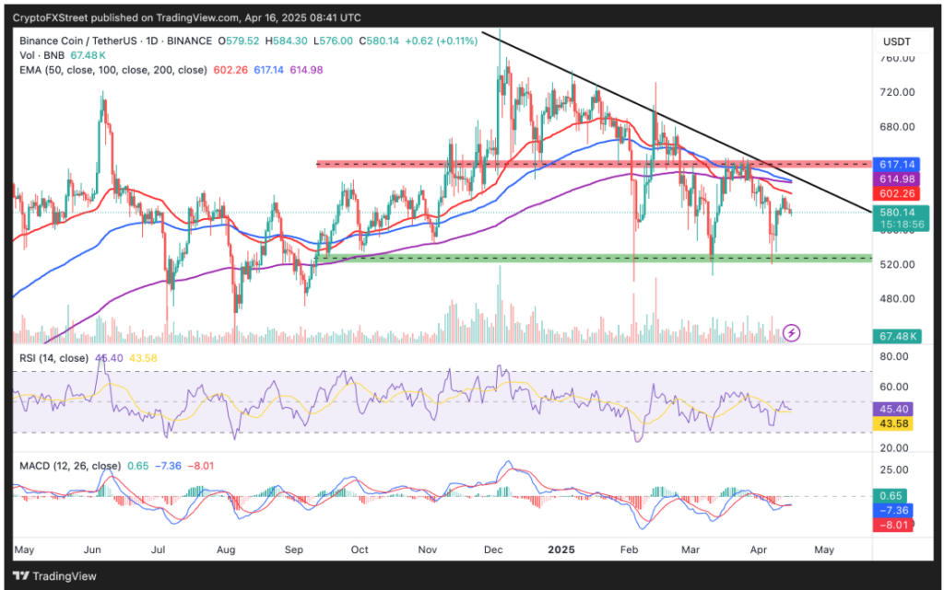Click the -8.01 signal line tag
The width and height of the screenshot is (944, 590).
[x=893, y=525]
